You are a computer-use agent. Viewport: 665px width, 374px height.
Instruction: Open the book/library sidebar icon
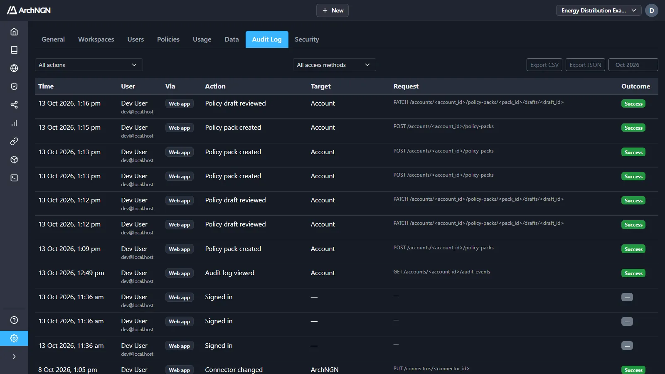[x=14, y=50]
